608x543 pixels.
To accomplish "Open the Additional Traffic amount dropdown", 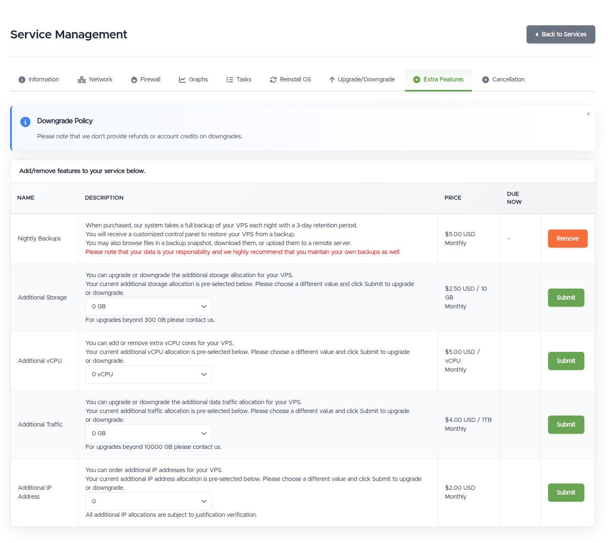I will (149, 433).
